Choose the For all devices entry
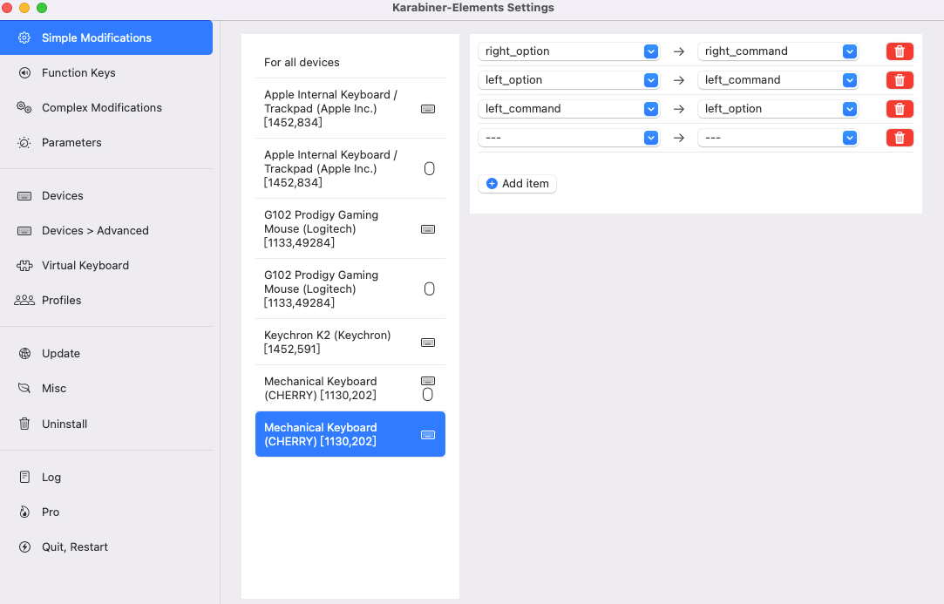Screen dimensions: 944x604 tap(302, 63)
